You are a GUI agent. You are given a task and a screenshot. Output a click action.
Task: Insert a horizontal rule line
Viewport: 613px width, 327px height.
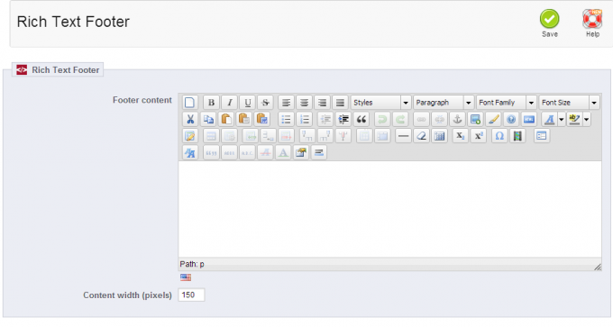click(x=403, y=136)
